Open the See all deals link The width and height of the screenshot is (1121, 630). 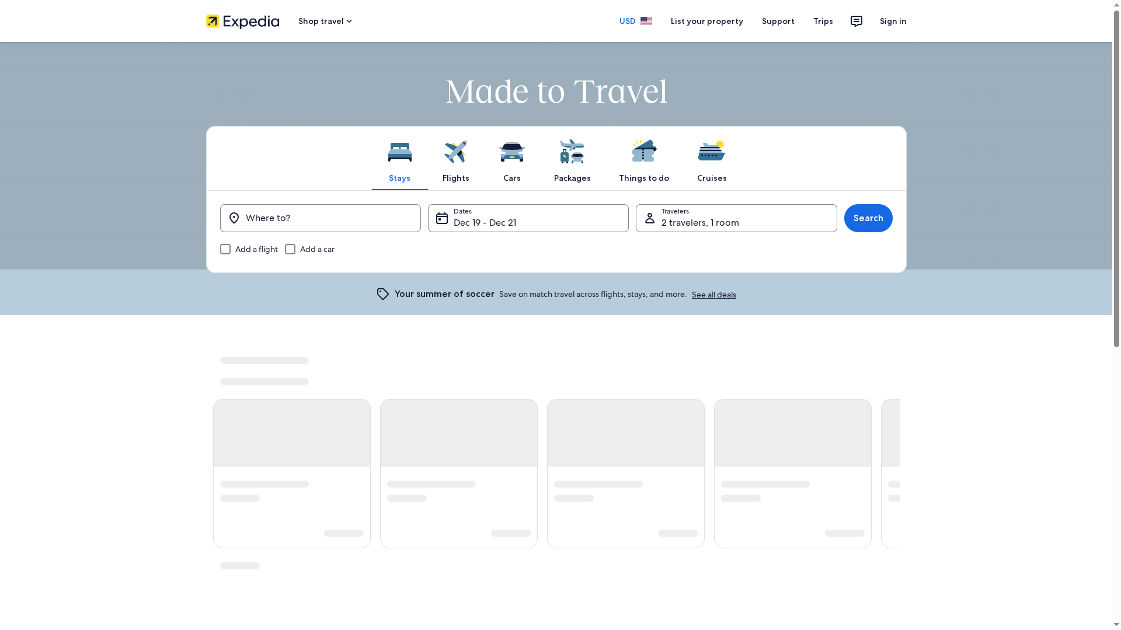pyautogui.click(x=713, y=295)
